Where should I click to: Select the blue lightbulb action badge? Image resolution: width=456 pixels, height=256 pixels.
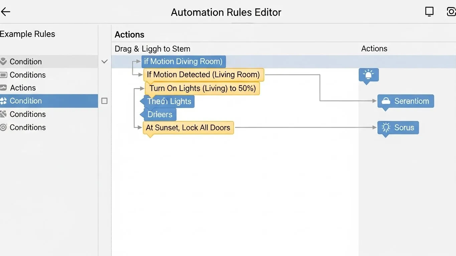point(368,75)
